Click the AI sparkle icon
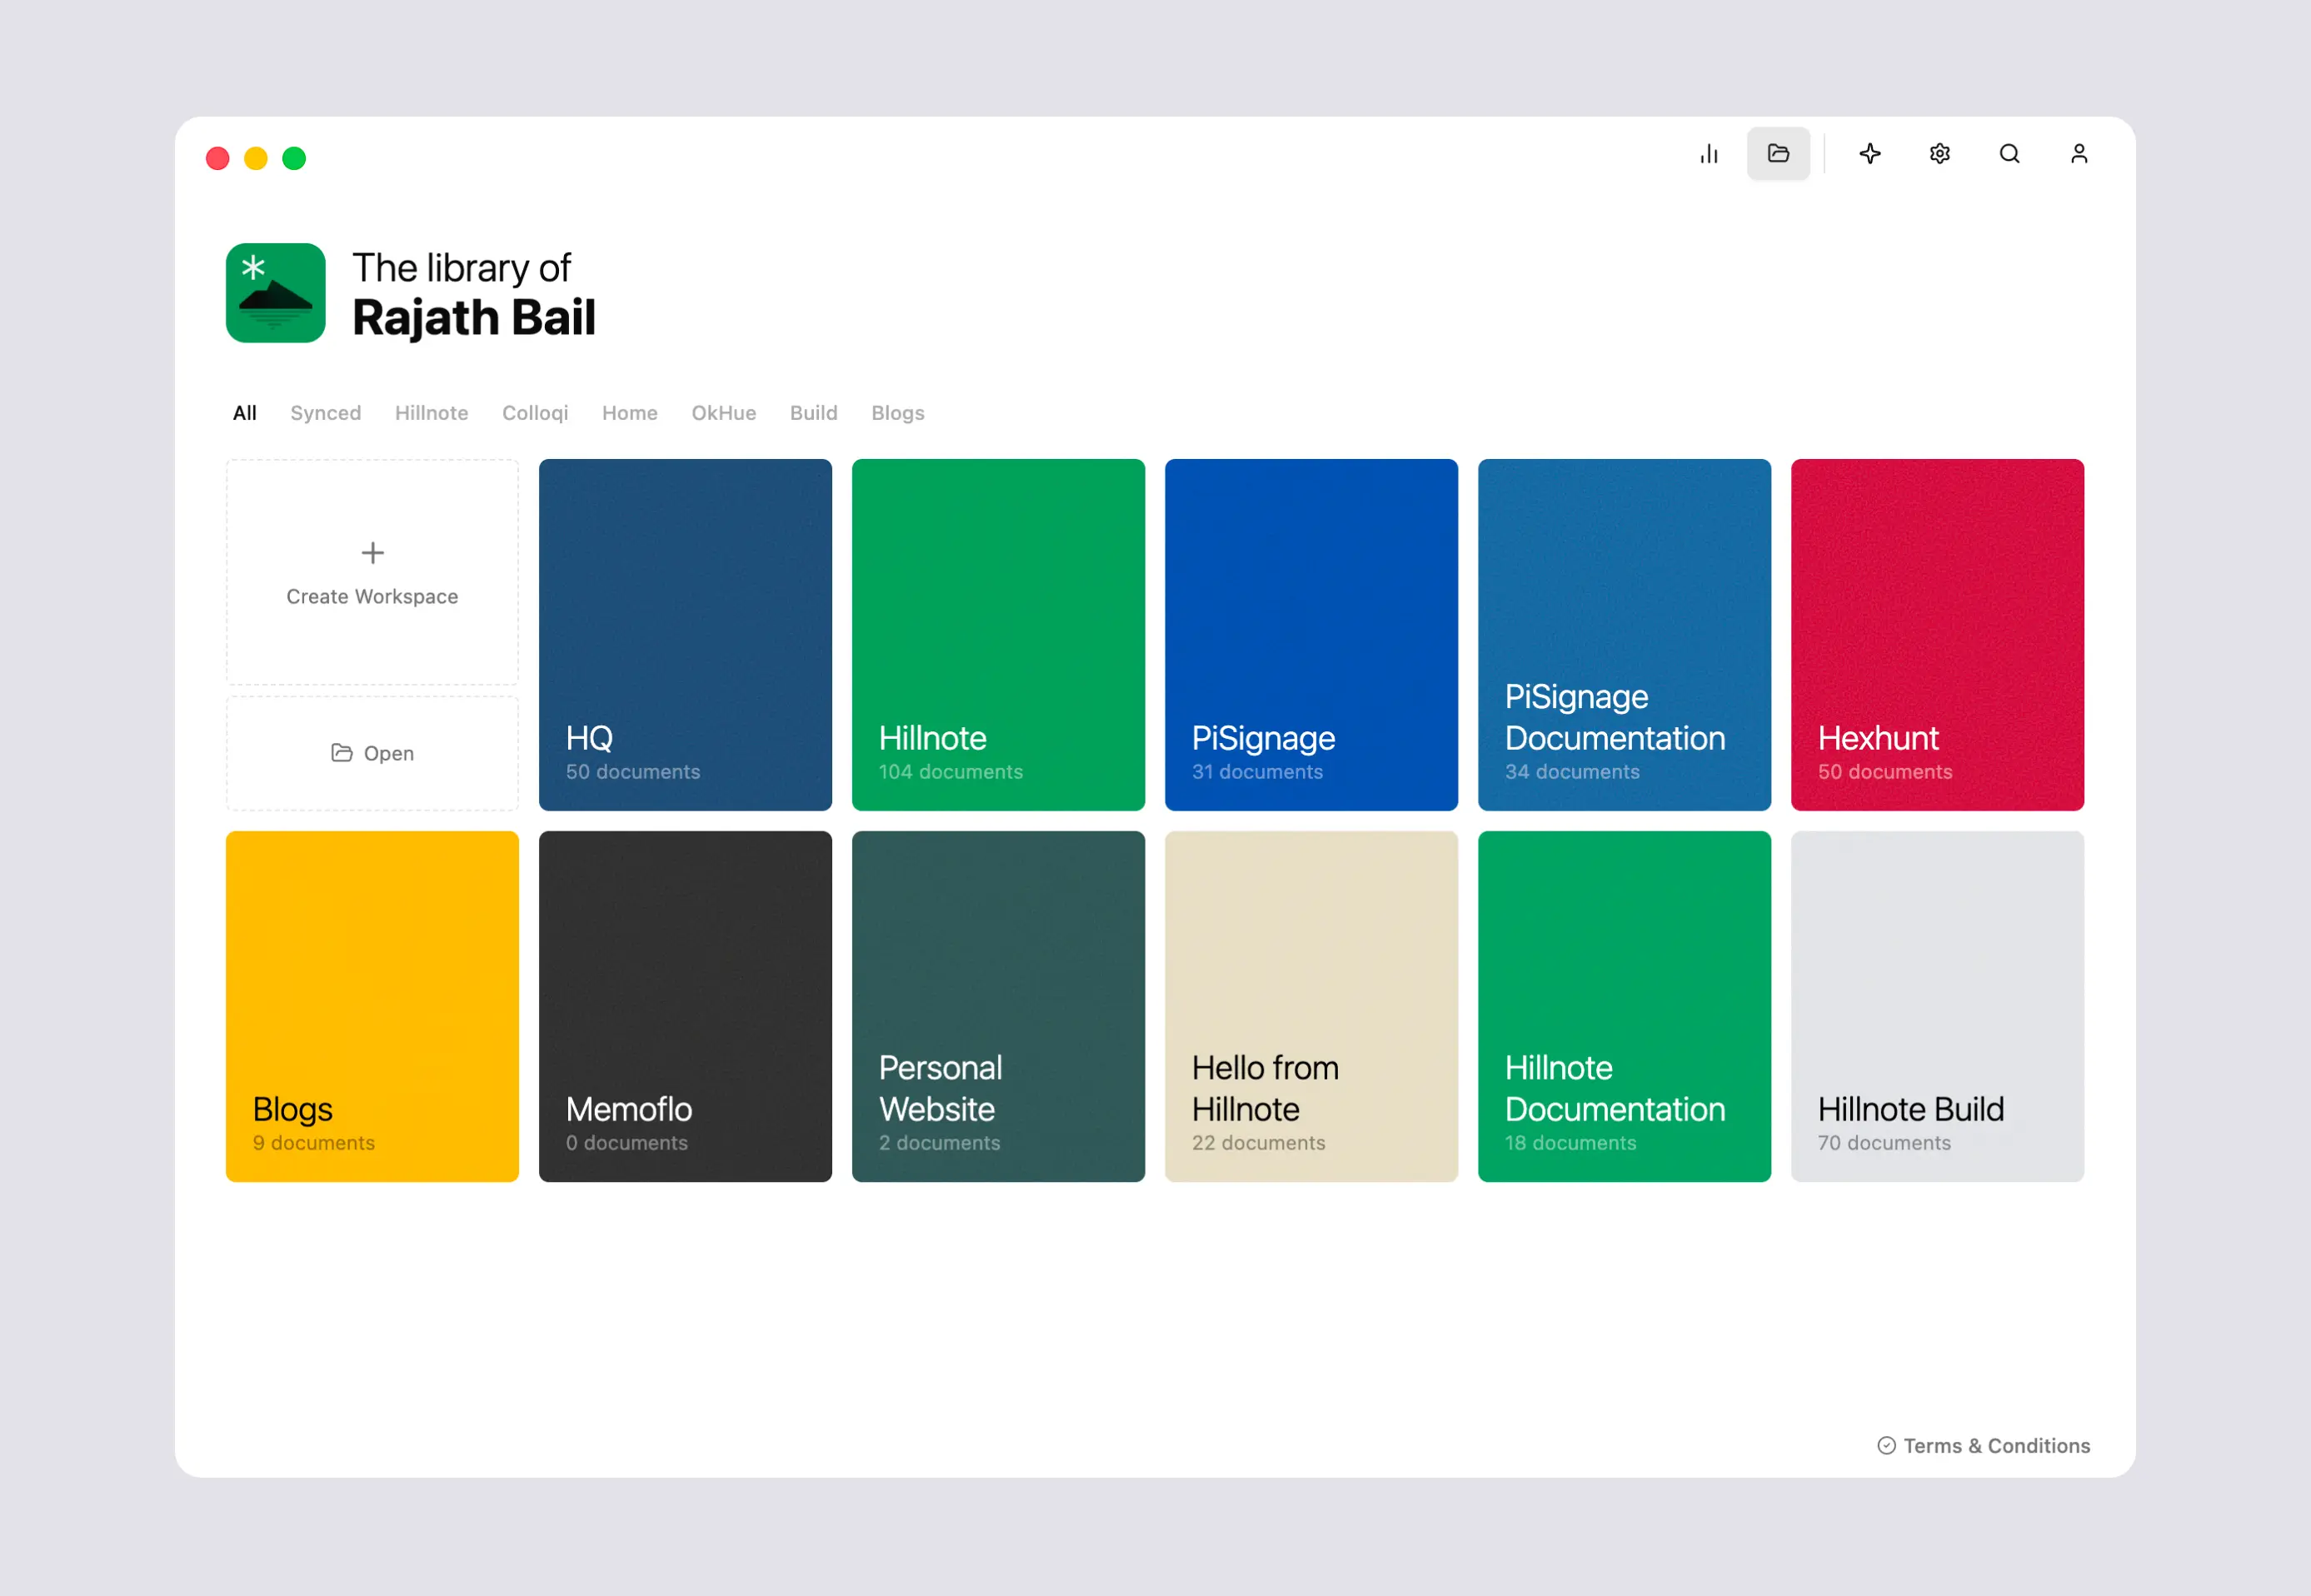This screenshot has width=2311, height=1596. click(1870, 154)
